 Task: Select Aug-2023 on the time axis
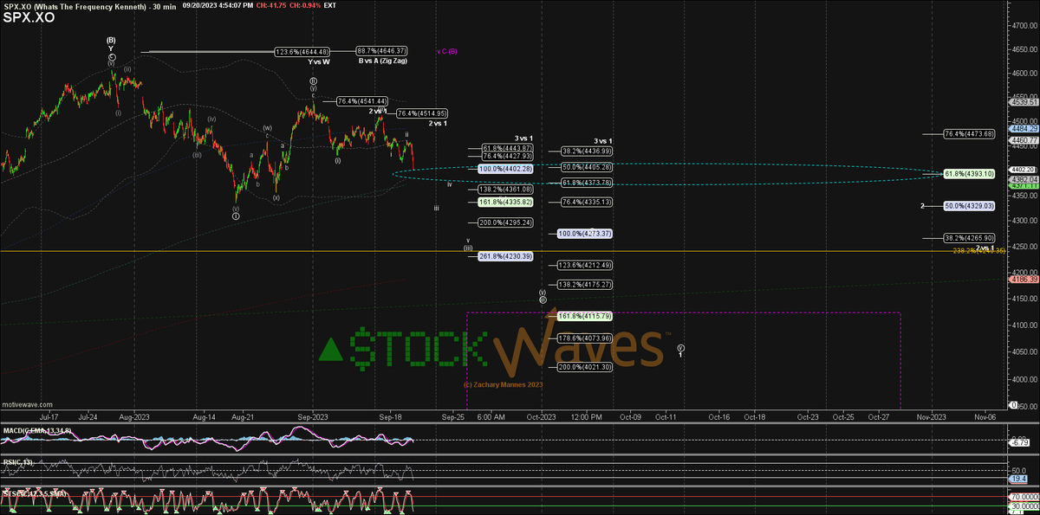[136, 416]
